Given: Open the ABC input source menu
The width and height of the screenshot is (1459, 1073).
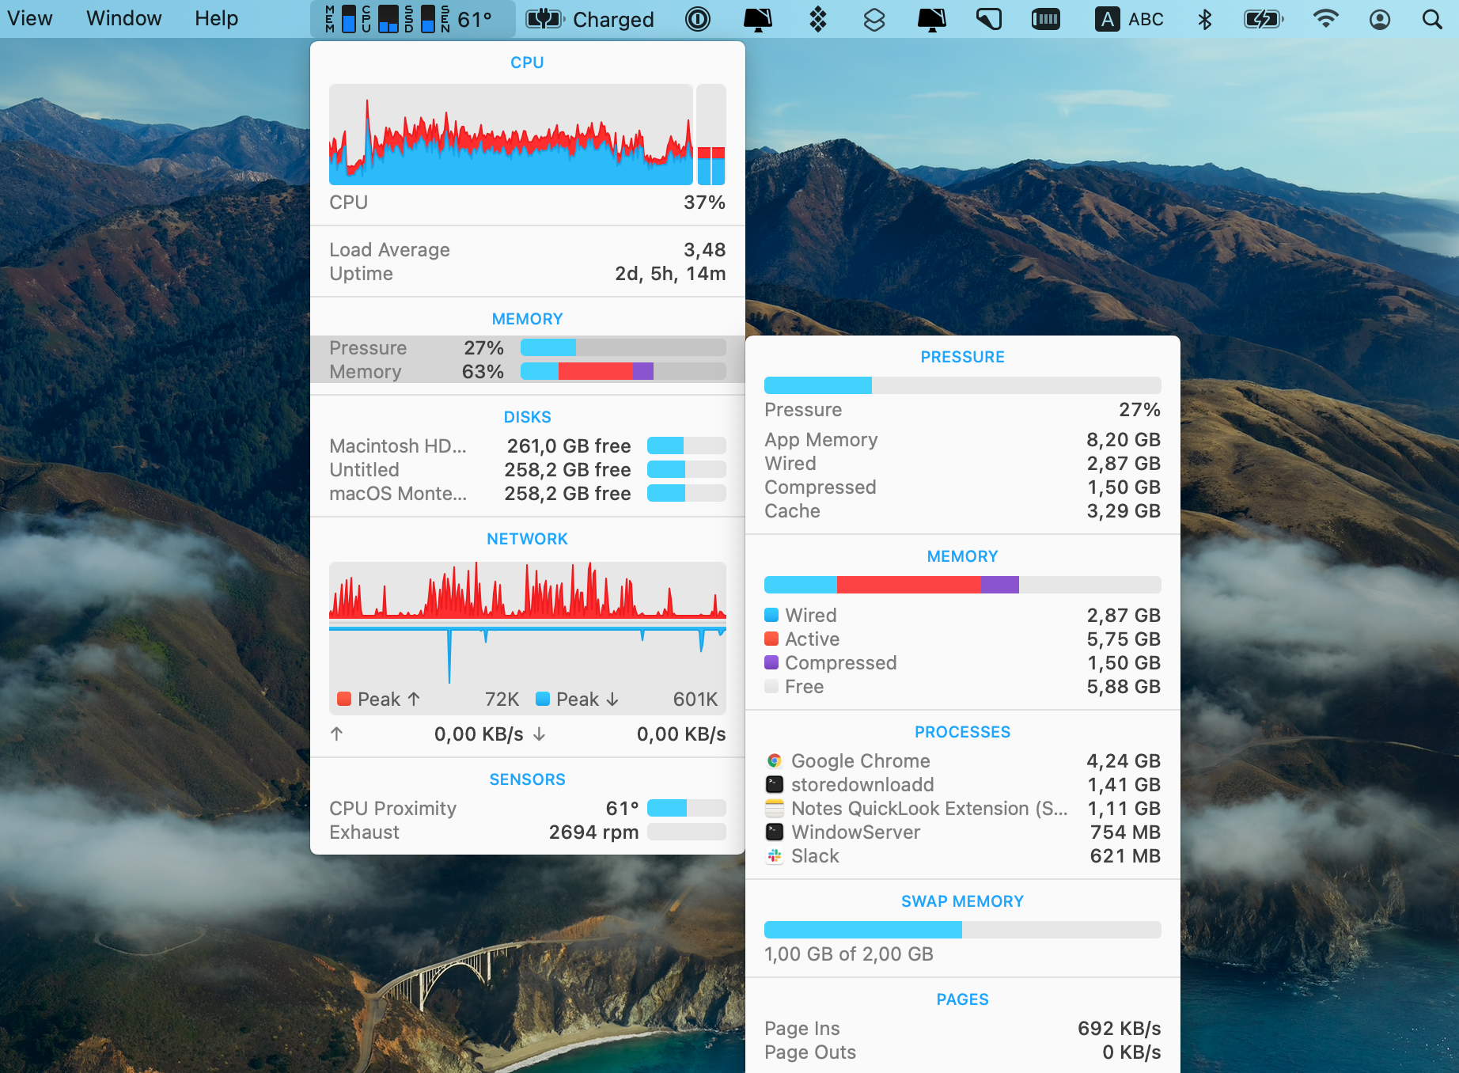Looking at the screenshot, I should [1129, 19].
